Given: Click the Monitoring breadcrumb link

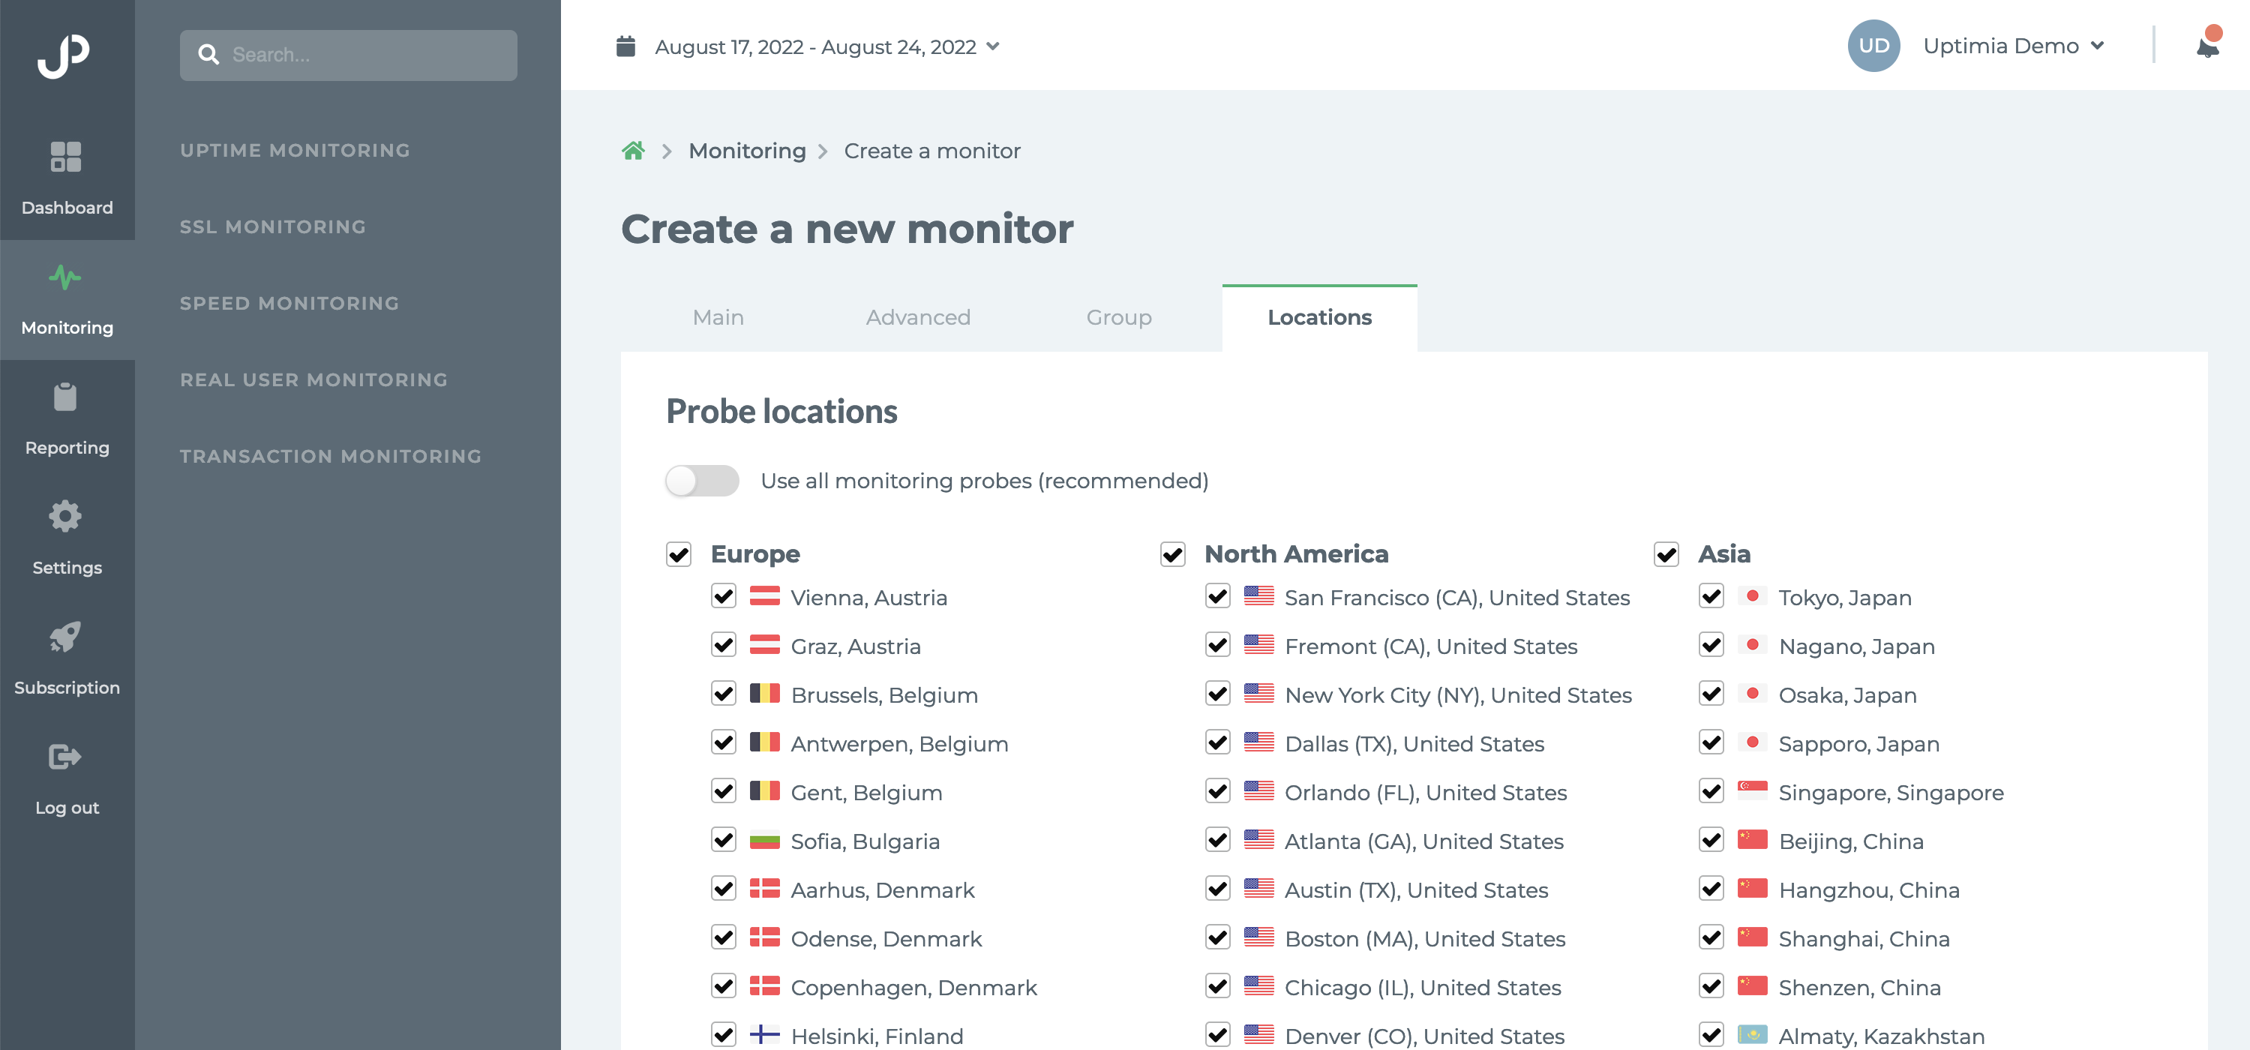Looking at the screenshot, I should 748,150.
